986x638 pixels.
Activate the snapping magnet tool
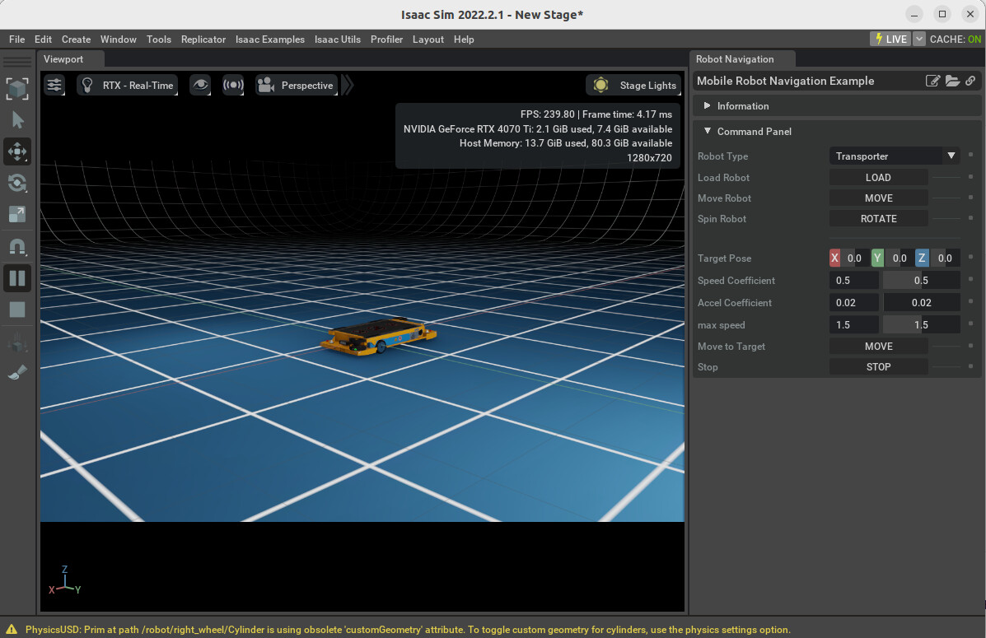(17, 246)
